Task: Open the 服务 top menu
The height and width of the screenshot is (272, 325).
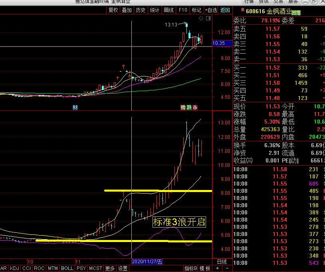Action: (x=293, y=2)
